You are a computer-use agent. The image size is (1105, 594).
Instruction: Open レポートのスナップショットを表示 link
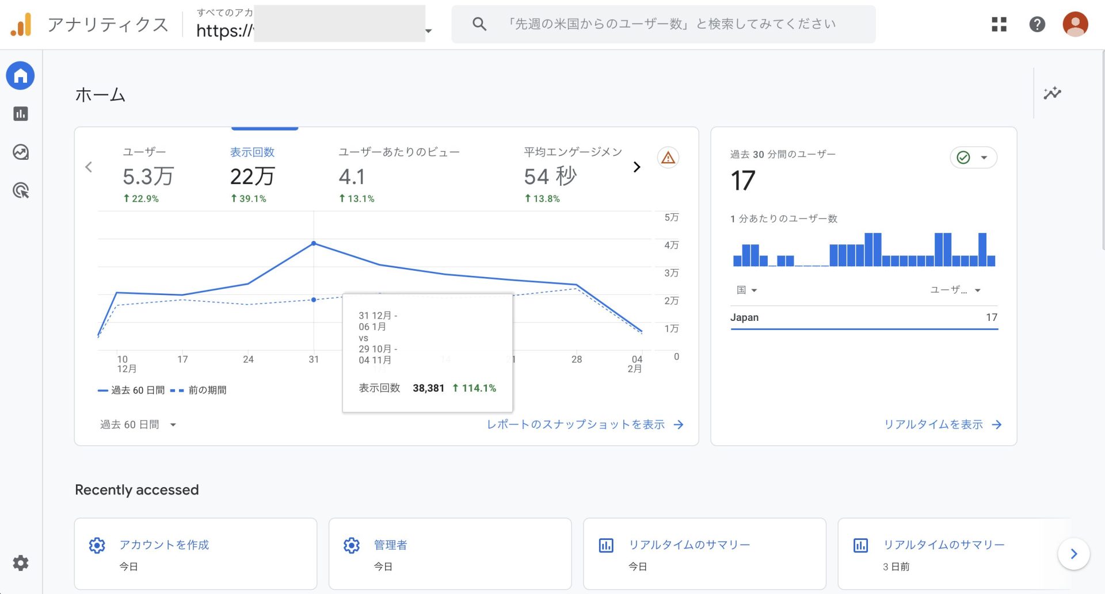click(576, 424)
